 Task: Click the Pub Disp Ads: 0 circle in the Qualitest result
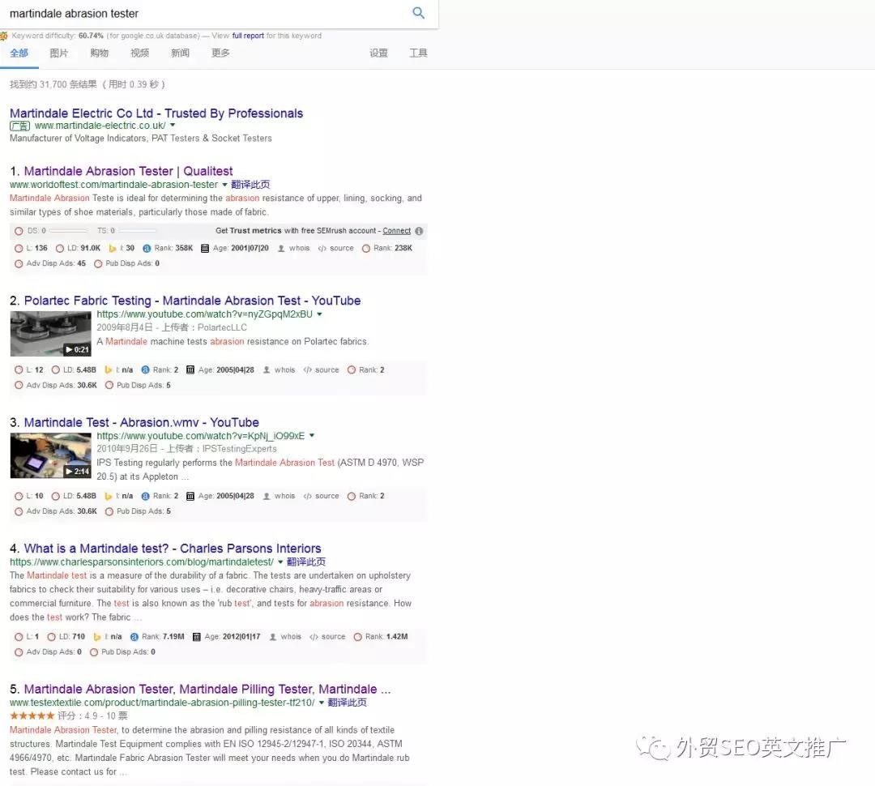(98, 264)
